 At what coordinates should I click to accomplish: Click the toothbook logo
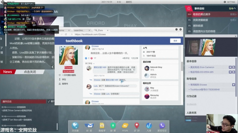74,41
